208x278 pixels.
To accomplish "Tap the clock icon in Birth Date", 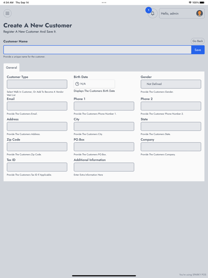I will 77,84.
